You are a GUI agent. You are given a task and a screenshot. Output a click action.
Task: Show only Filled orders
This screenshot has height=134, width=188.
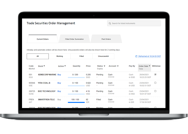tap(82, 56)
